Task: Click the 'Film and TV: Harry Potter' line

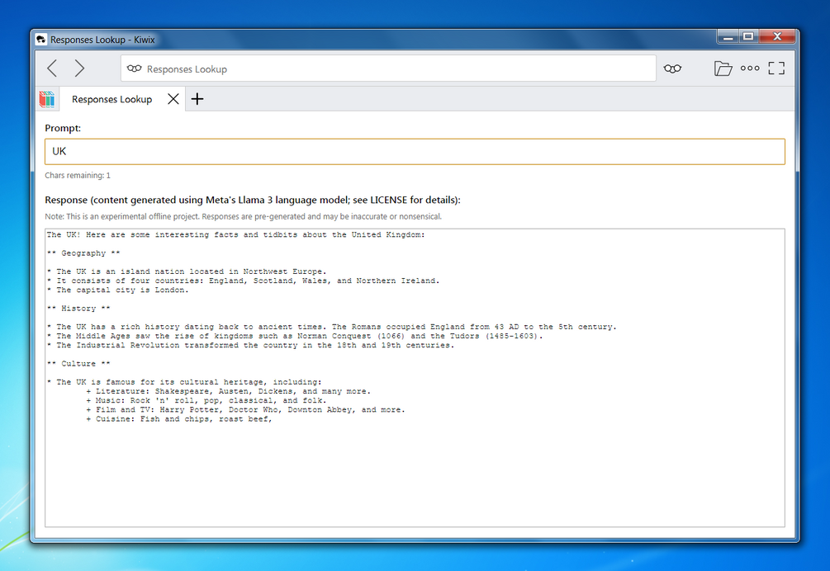Action: click(245, 410)
